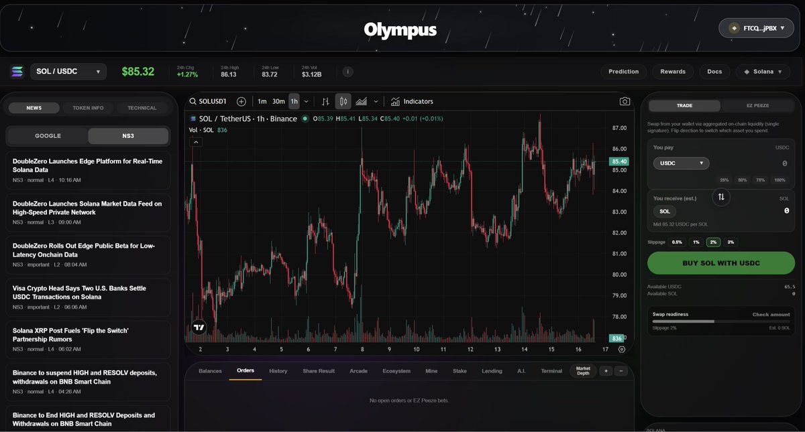Viewport: 805px width, 432px height.
Task: Select the 30m timeframe
Action: click(278, 101)
